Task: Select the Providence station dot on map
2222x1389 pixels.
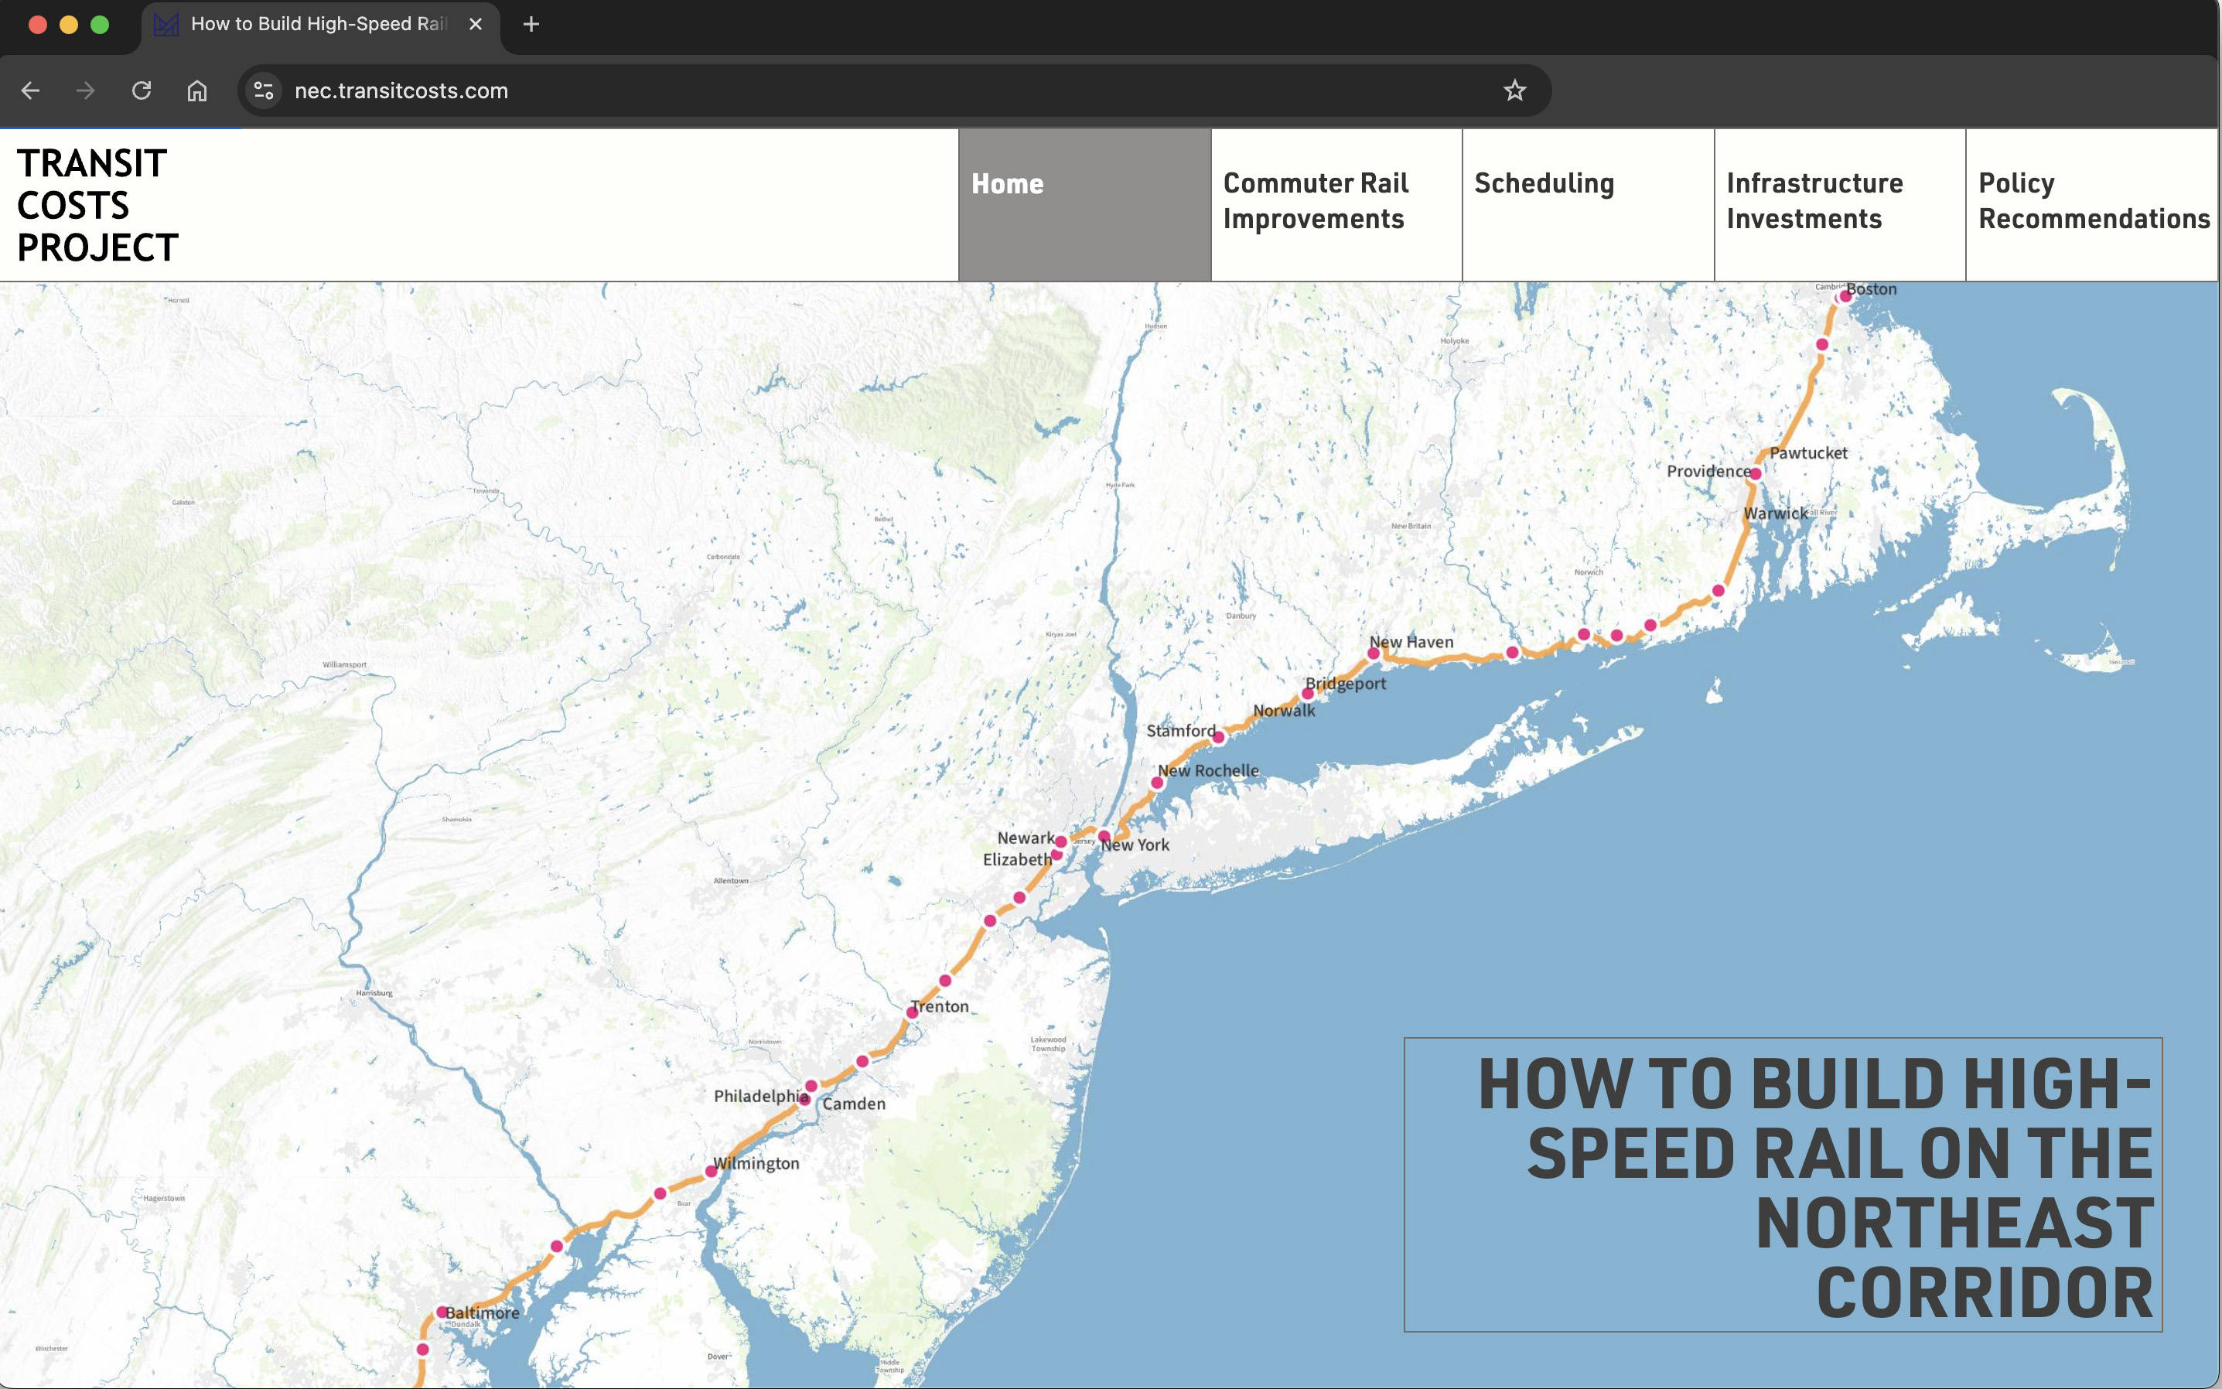Action: point(1756,474)
